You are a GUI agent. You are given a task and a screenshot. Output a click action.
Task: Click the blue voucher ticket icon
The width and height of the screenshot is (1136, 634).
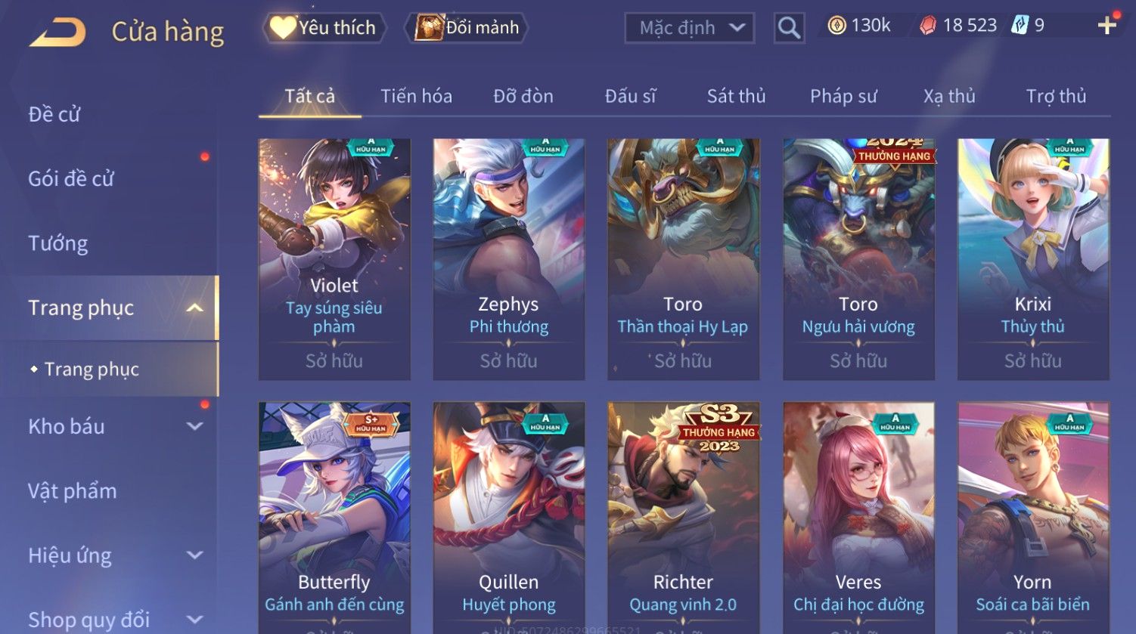1020,26
